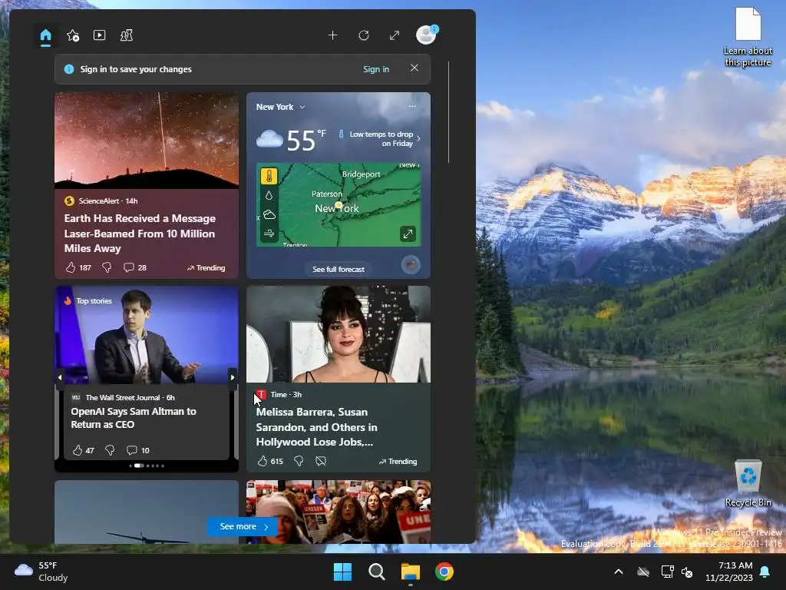The image size is (786, 590).
Task: Open Earth Has Received a Message headline
Action: [x=140, y=234]
